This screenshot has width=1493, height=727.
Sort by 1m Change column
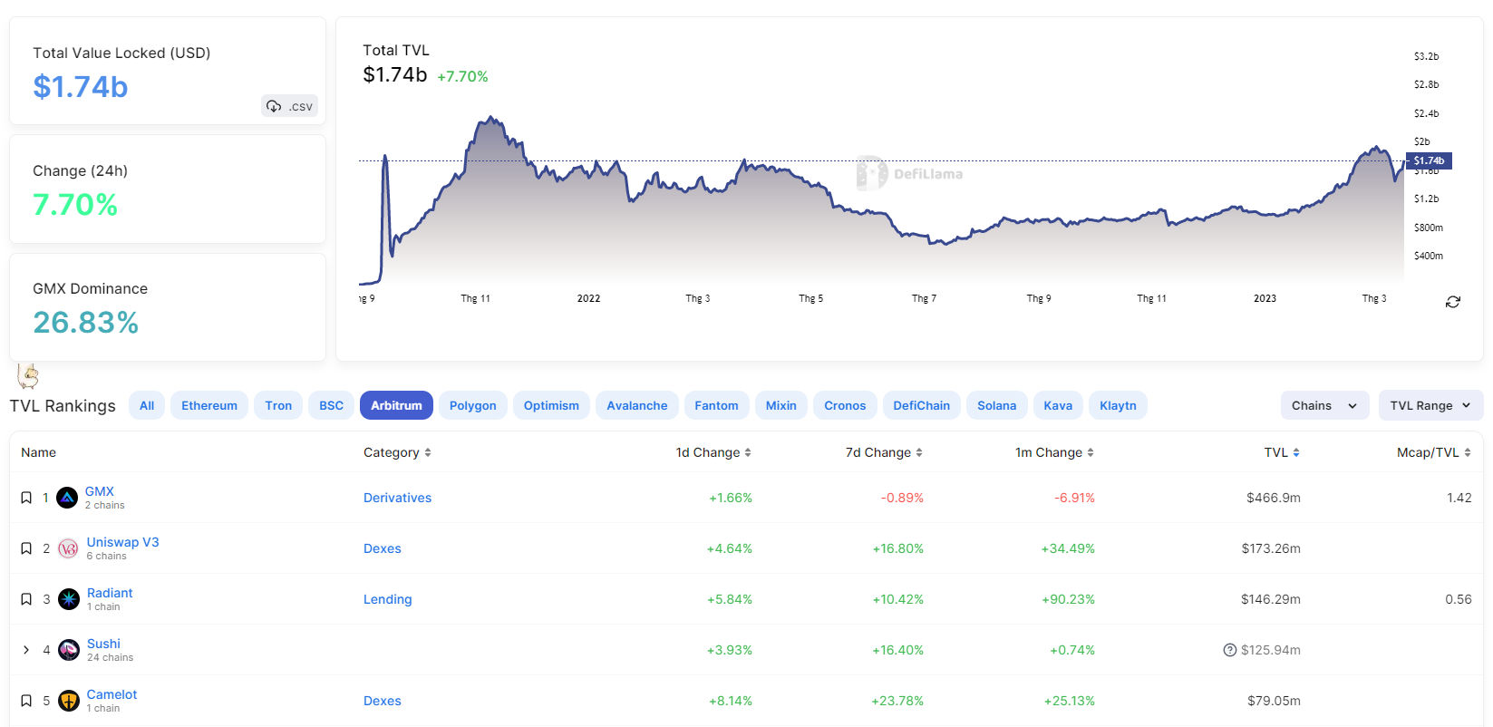tap(1054, 452)
